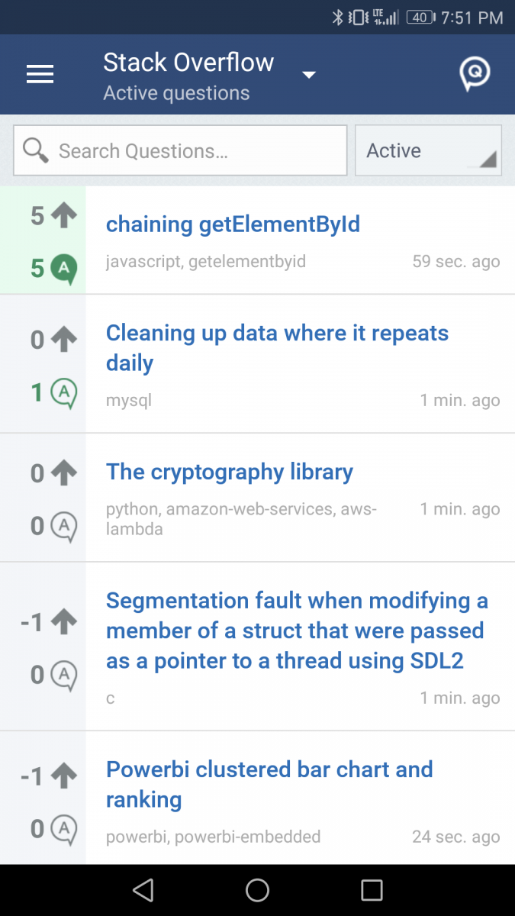Image resolution: width=515 pixels, height=916 pixels.
Task: Tap the green accepted answer badge with 5
Action: (x=64, y=268)
